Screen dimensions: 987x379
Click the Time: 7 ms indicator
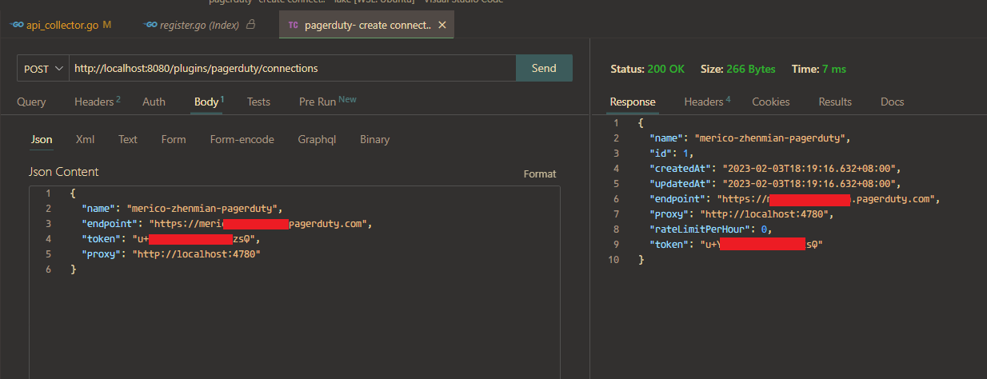[x=819, y=69]
